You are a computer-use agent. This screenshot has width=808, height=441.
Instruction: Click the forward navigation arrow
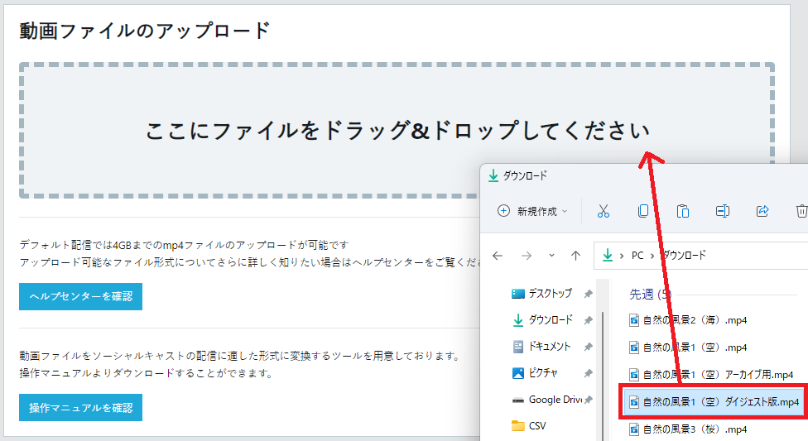pyautogui.click(x=527, y=256)
